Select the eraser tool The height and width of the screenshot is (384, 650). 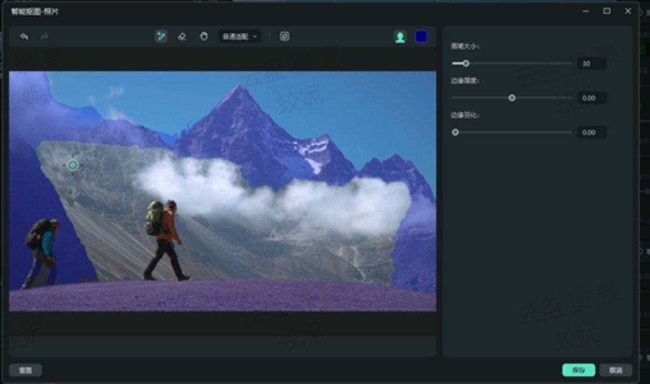coord(182,36)
